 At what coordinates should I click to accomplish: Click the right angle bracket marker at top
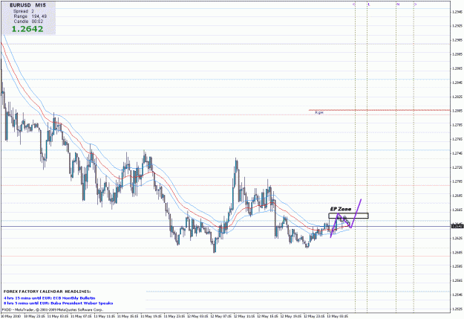pyautogui.click(x=415, y=4)
